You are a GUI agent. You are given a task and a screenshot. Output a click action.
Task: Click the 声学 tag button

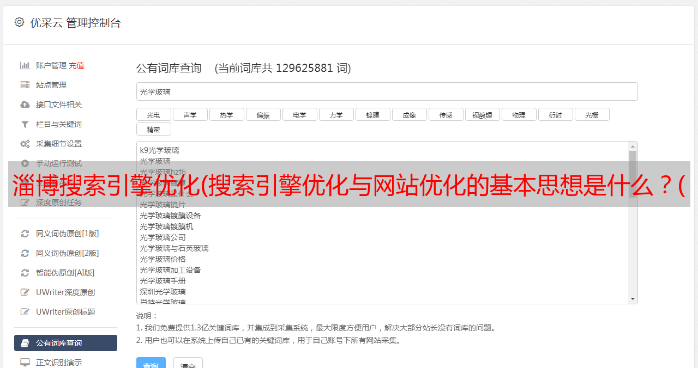coord(190,114)
